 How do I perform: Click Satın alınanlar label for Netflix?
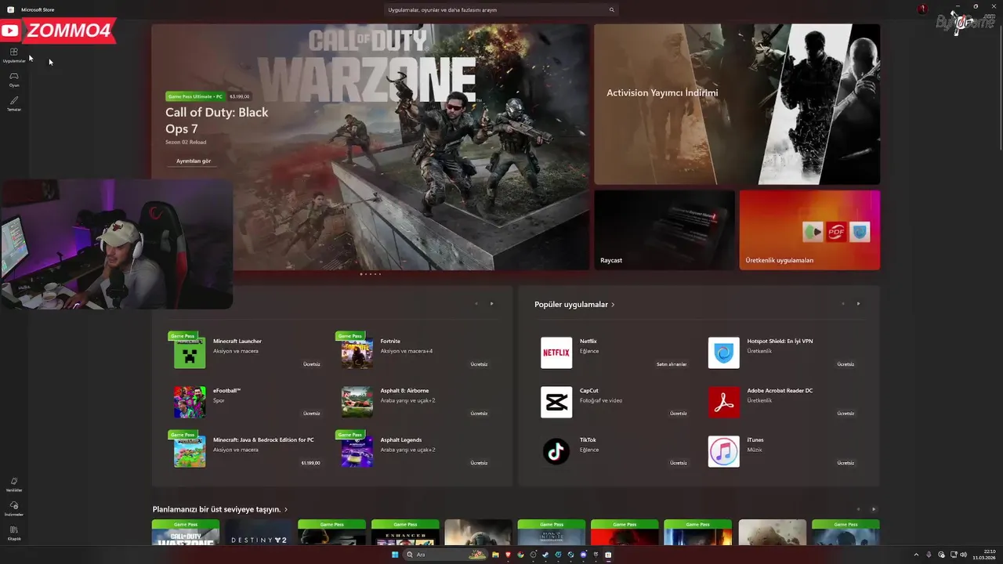coord(672,364)
